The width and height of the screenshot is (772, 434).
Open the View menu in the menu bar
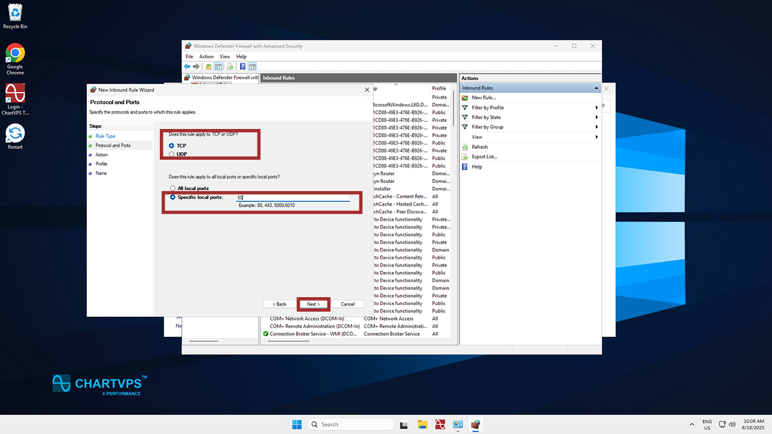point(224,57)
